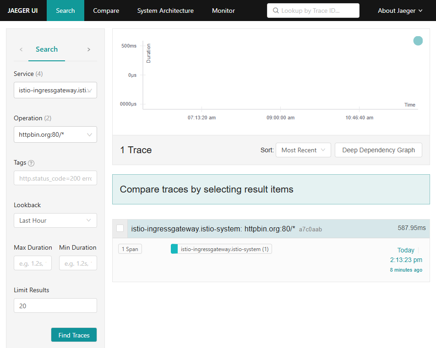
Task: Open the Lookback dropdown Last Hour
Action: click(55, 220)
